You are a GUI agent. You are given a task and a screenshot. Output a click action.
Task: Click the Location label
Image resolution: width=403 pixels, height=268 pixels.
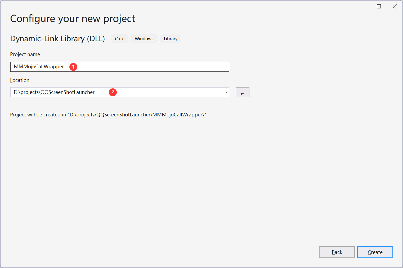coord(20,80)
